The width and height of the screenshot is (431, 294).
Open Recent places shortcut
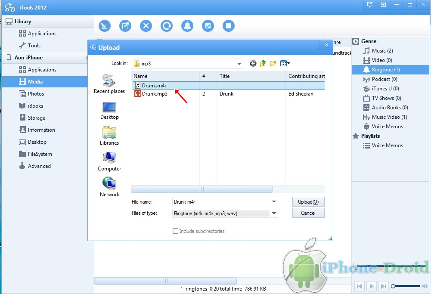(109, 84)
